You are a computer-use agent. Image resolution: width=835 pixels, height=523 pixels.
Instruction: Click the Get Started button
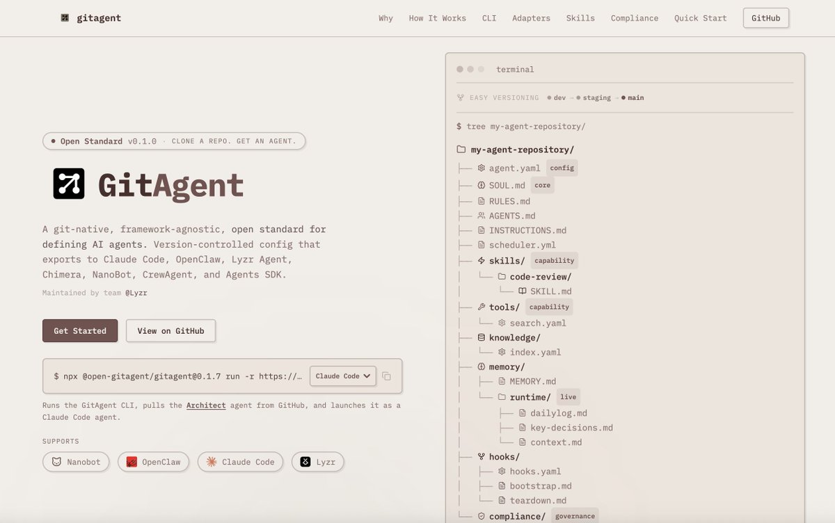80,331
